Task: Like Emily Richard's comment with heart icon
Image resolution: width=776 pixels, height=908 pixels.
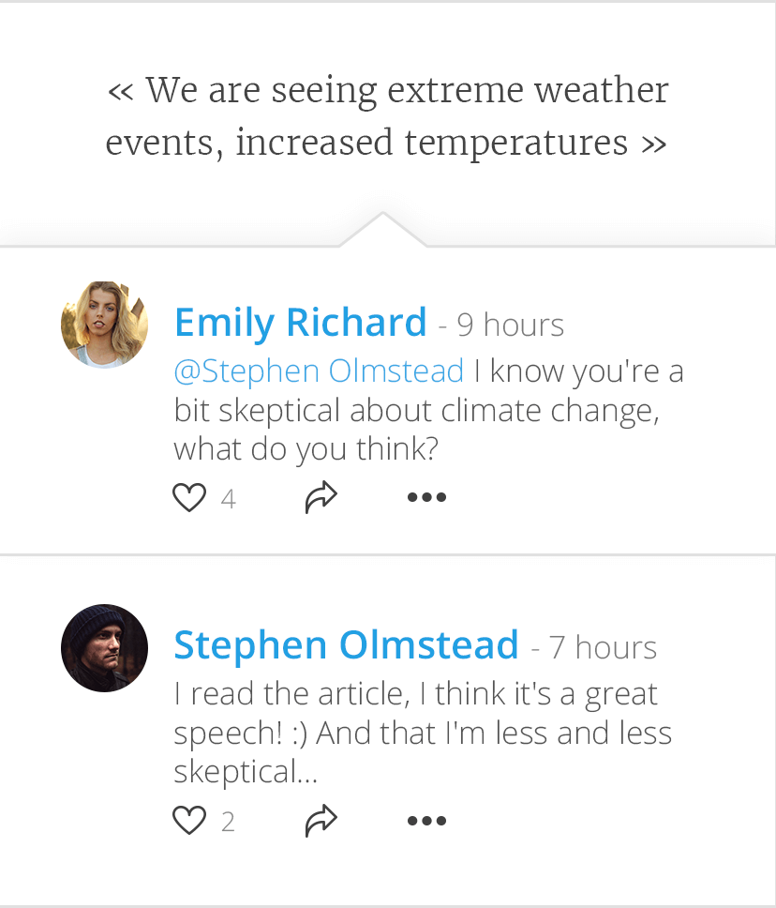Action: pos(189,497)
